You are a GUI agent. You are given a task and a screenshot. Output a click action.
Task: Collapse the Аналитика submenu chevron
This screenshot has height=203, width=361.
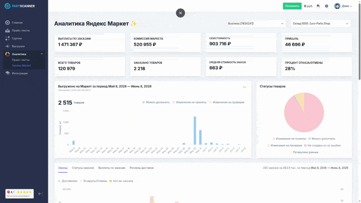(x=42, y=54)
